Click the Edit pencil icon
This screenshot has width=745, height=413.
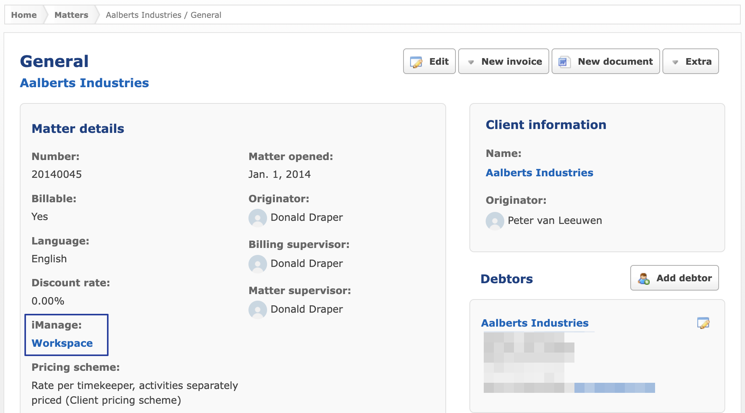pyautogui.click(x=416, y=62)
